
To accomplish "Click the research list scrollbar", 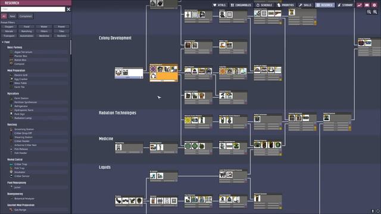I will 71,48.
